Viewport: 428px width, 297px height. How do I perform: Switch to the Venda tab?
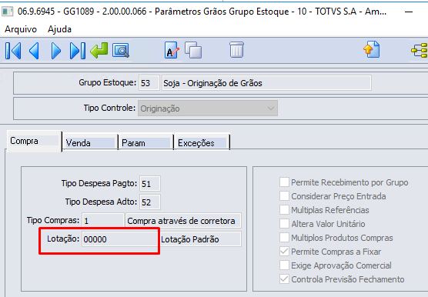[90, 142]
